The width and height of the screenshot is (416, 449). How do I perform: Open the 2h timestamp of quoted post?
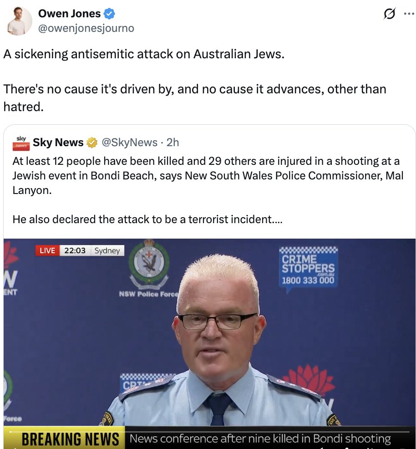point(173,143)
